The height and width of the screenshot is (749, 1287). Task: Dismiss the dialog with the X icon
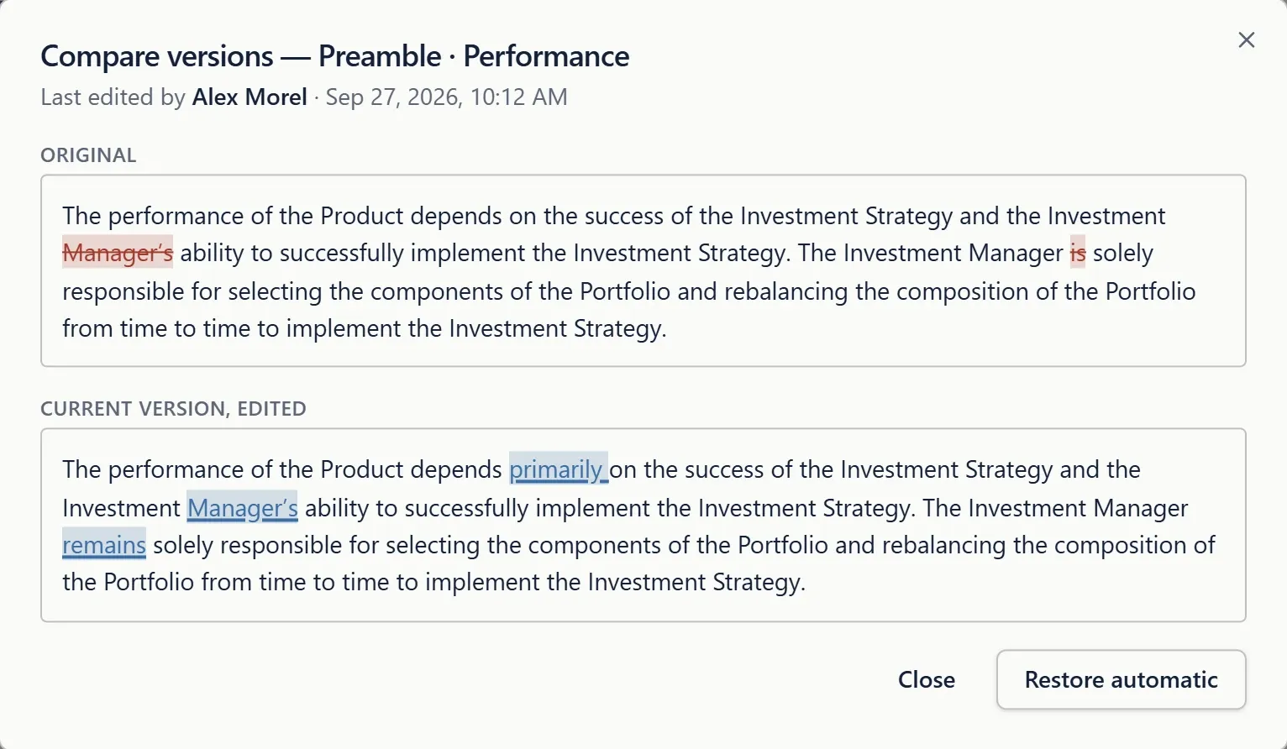(x=1246, y=40)
